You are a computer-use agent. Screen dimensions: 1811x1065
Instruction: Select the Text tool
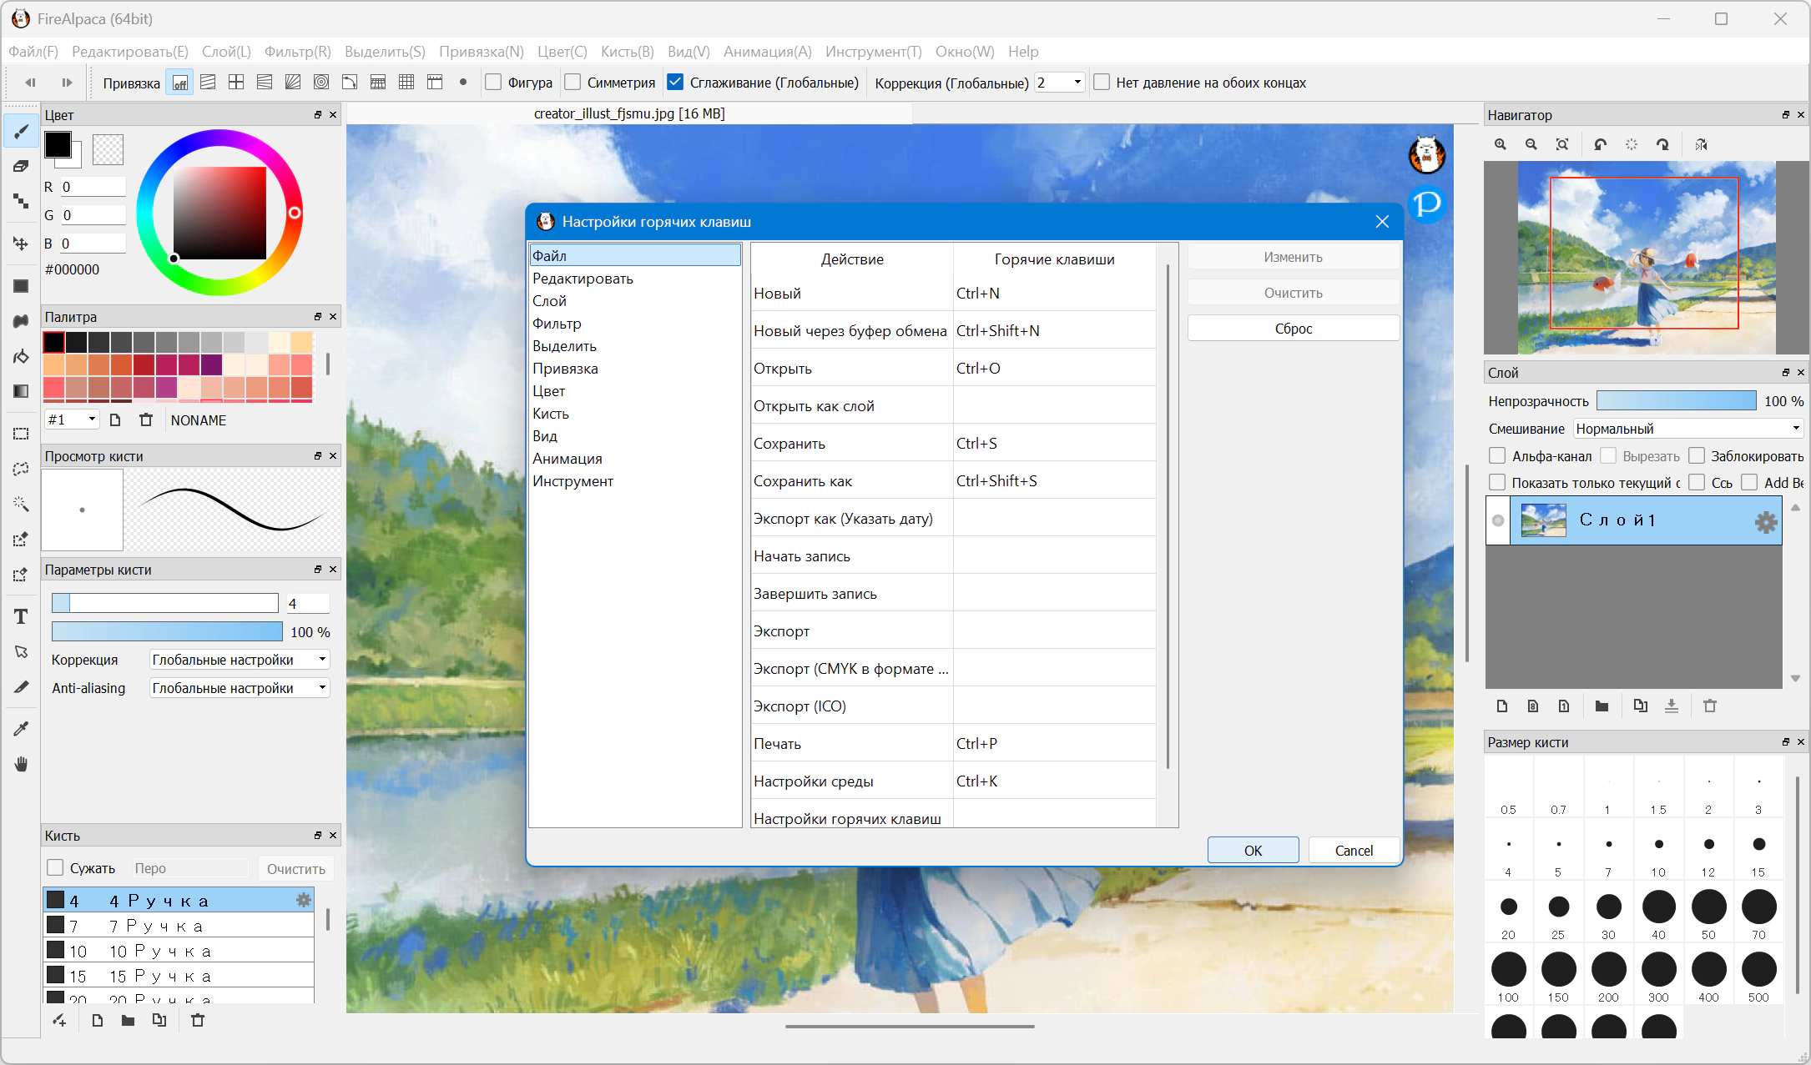[21, 617]
